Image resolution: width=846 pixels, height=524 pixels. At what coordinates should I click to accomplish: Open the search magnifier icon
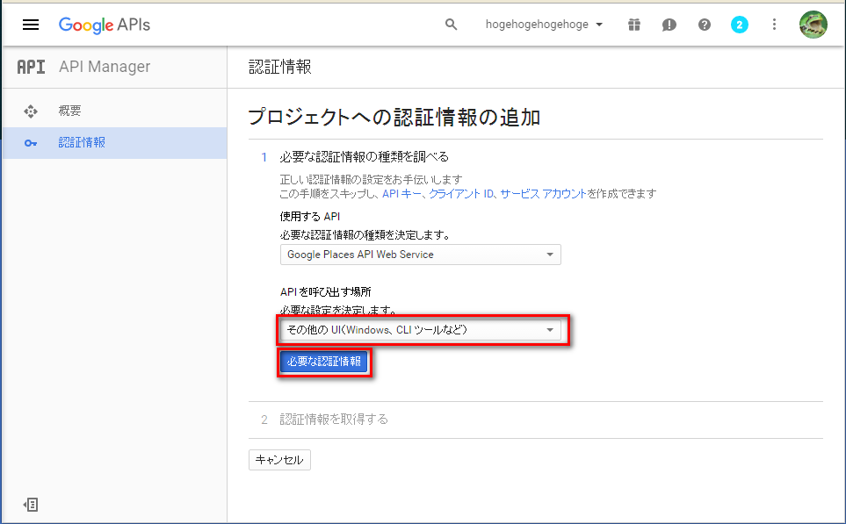pyautogui.click(x=451, y=25)
